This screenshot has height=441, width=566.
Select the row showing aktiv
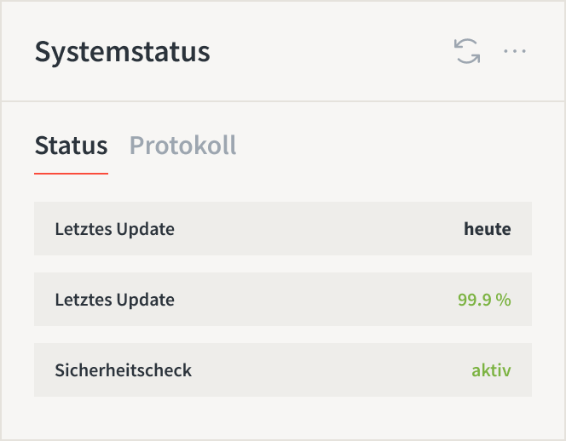click(283, 370)
